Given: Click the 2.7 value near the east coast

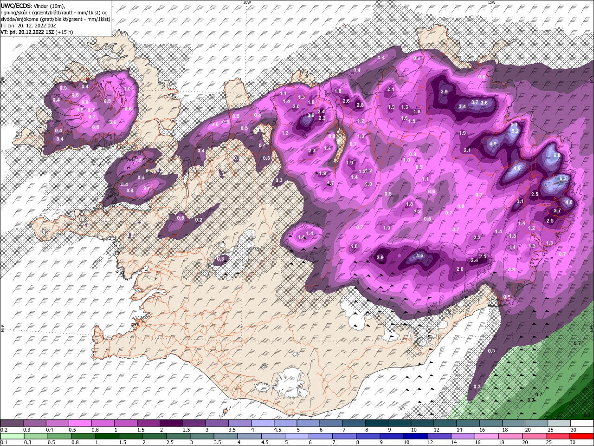Looking at the screenshot, I should tap(558, 210).
